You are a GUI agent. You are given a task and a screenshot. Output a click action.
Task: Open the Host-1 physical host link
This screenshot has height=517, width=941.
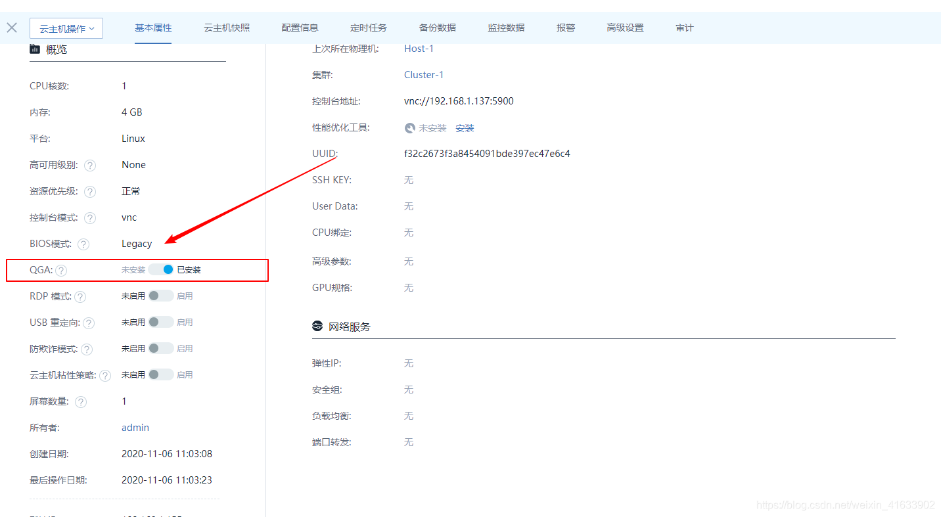coord(419,49)
